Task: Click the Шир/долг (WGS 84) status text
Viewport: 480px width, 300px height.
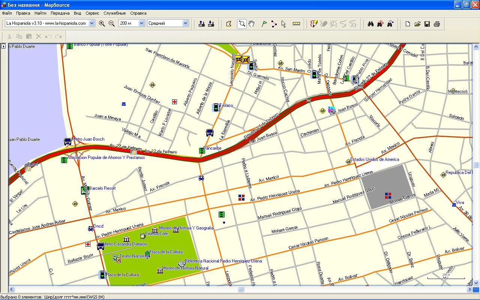Action: pyautogui.click(x=75, y=297)
